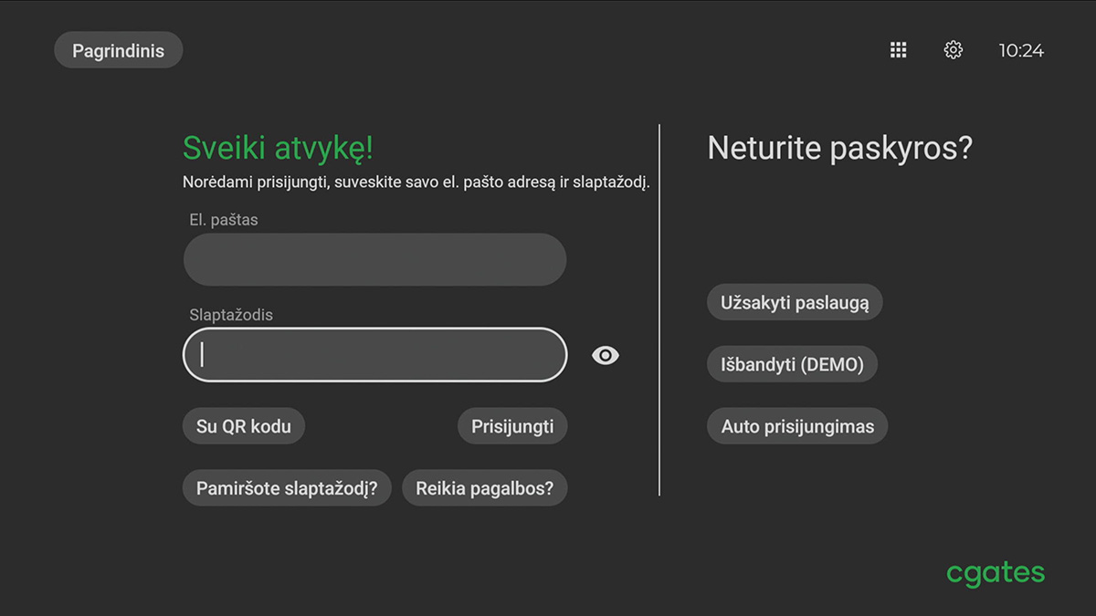Start Išbandyti (DEMO) mode
Image resolution: width=1096 pixels, height=616 pixels.
coord(792,363)
